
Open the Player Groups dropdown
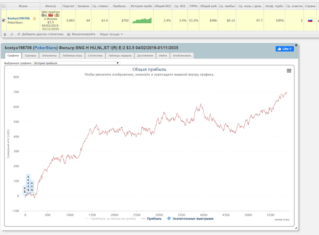pyautogui.click(x=111, y=34)
